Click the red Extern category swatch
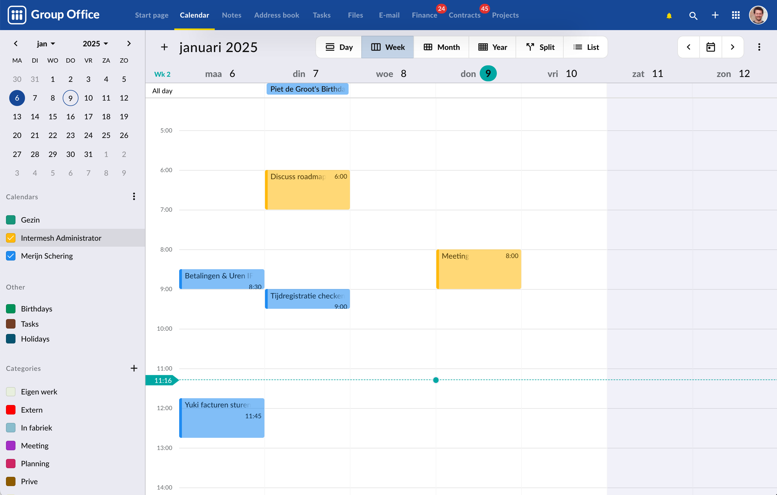The height and width of the screenshot is (495, 777). tap(11, 410)
